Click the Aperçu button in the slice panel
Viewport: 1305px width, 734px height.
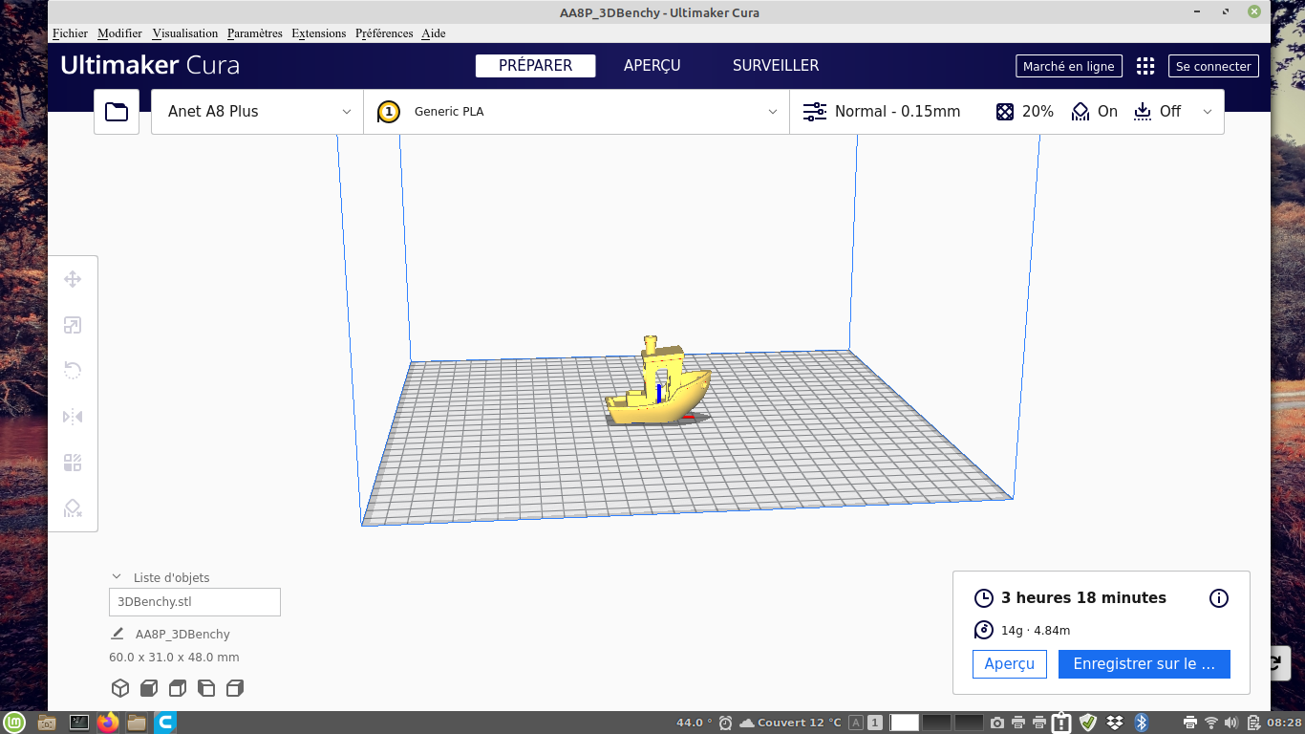click(1010, 664)
